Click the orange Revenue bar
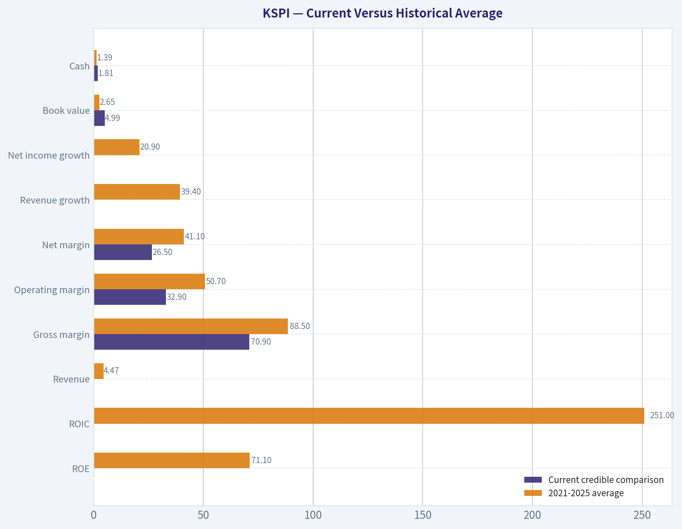This screenshot has height=529, width=682. 99,371
